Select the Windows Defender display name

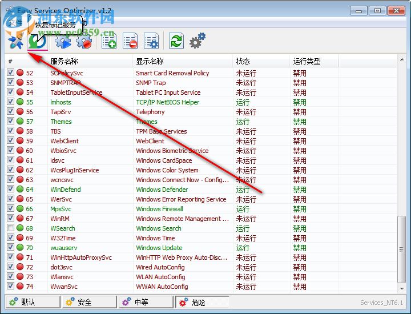pyautogui.click(x=162, y=190)
